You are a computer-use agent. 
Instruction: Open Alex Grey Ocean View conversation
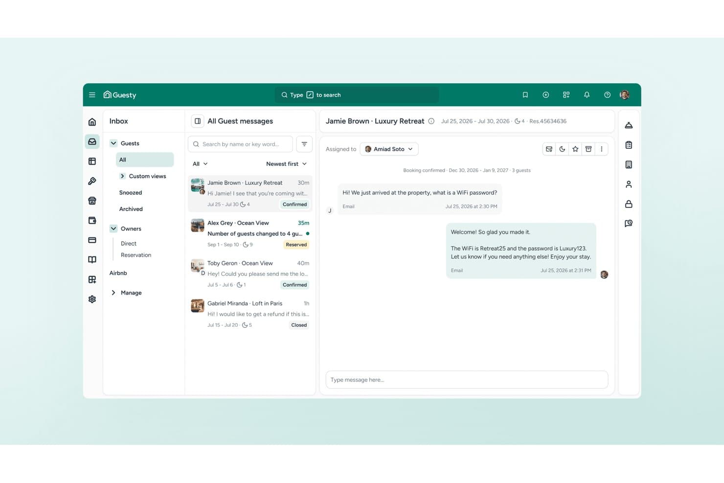[250, 233]
